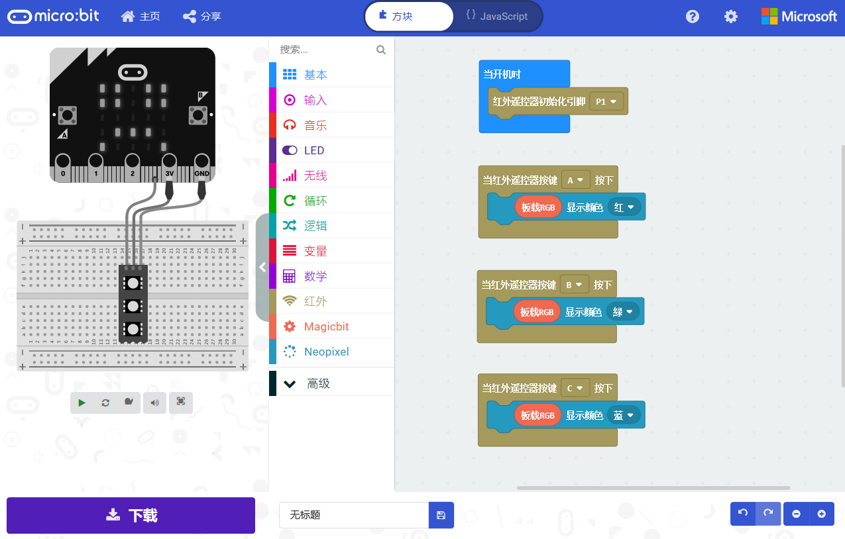Viewport: 845px width, 539px height.
Task: Open the 变量 block category
Action: (x=331, y=251)
